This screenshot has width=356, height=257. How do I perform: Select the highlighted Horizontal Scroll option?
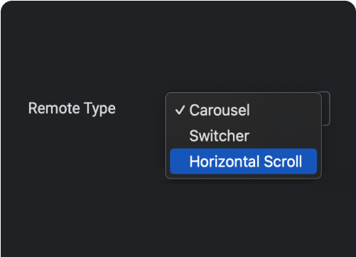tap(243, 162)
